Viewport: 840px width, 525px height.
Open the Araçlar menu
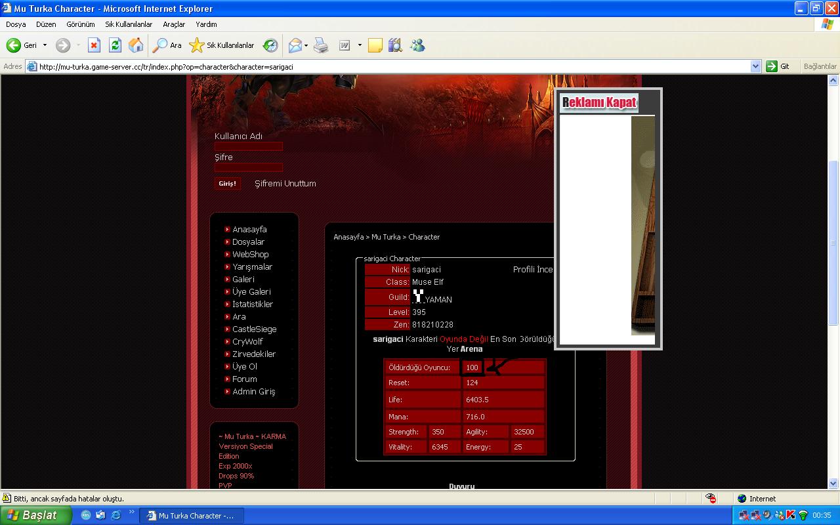(x=174, y=24)
